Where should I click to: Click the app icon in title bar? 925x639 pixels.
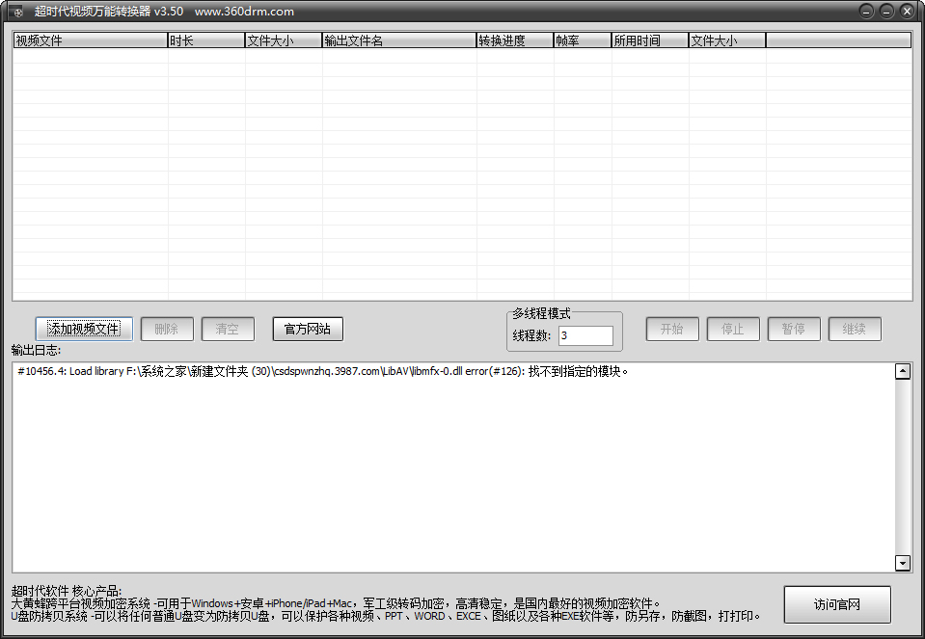[17, 12]
